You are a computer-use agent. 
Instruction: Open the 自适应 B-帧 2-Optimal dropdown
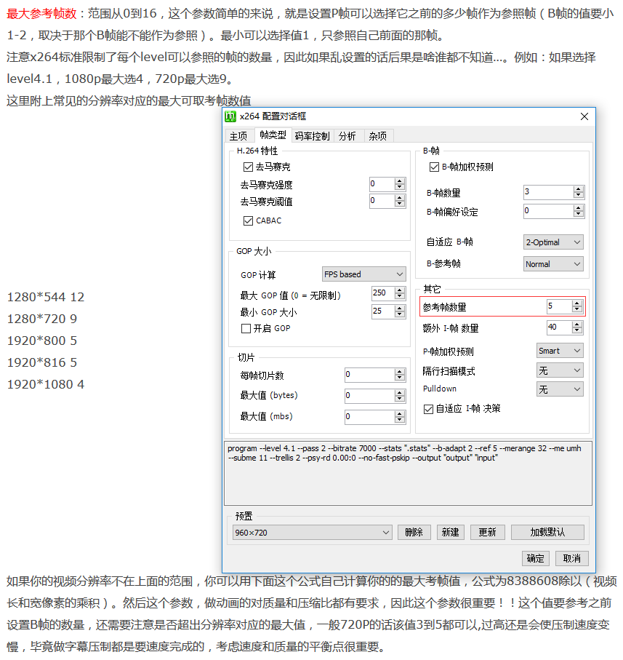[553, 242]
